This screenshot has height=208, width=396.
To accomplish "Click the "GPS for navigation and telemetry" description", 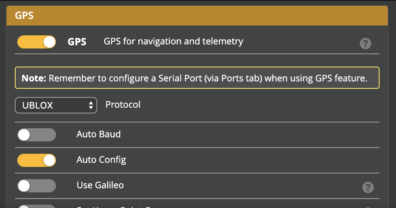I will click(x=173, y=42).
